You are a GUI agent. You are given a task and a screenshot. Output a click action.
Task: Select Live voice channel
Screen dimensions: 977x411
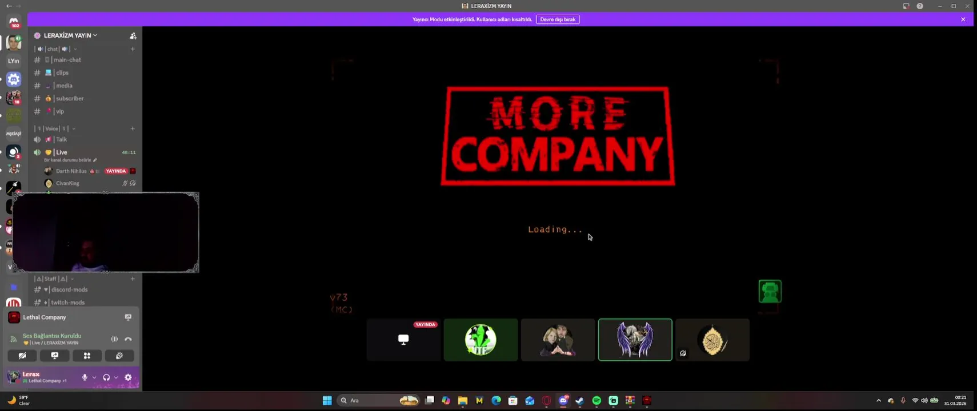(85, 152)
